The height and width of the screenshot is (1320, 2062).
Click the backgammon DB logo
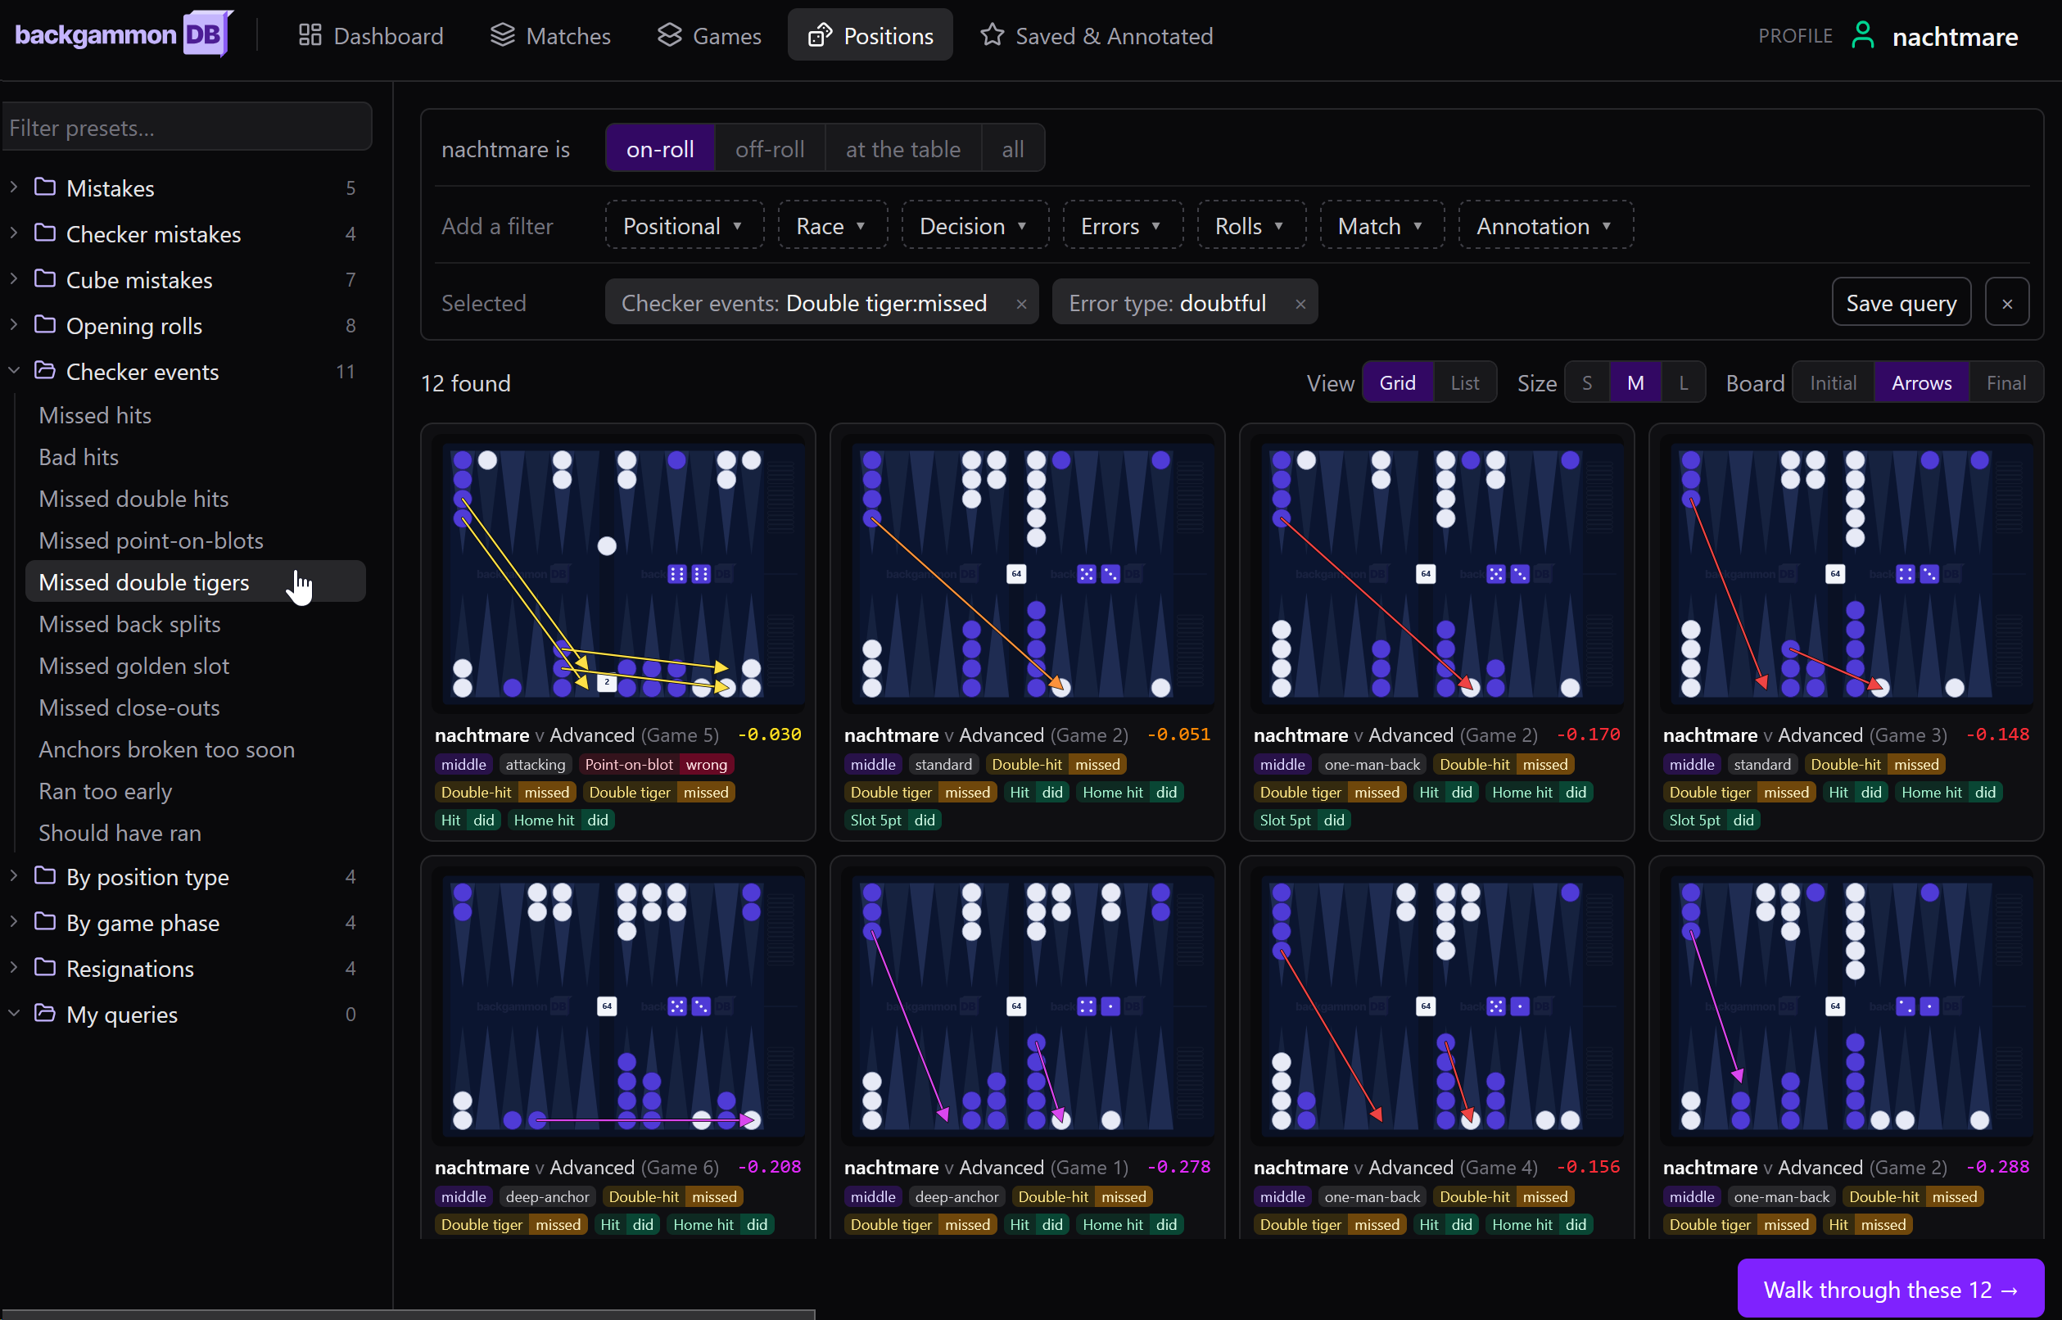tap(124, 34)
